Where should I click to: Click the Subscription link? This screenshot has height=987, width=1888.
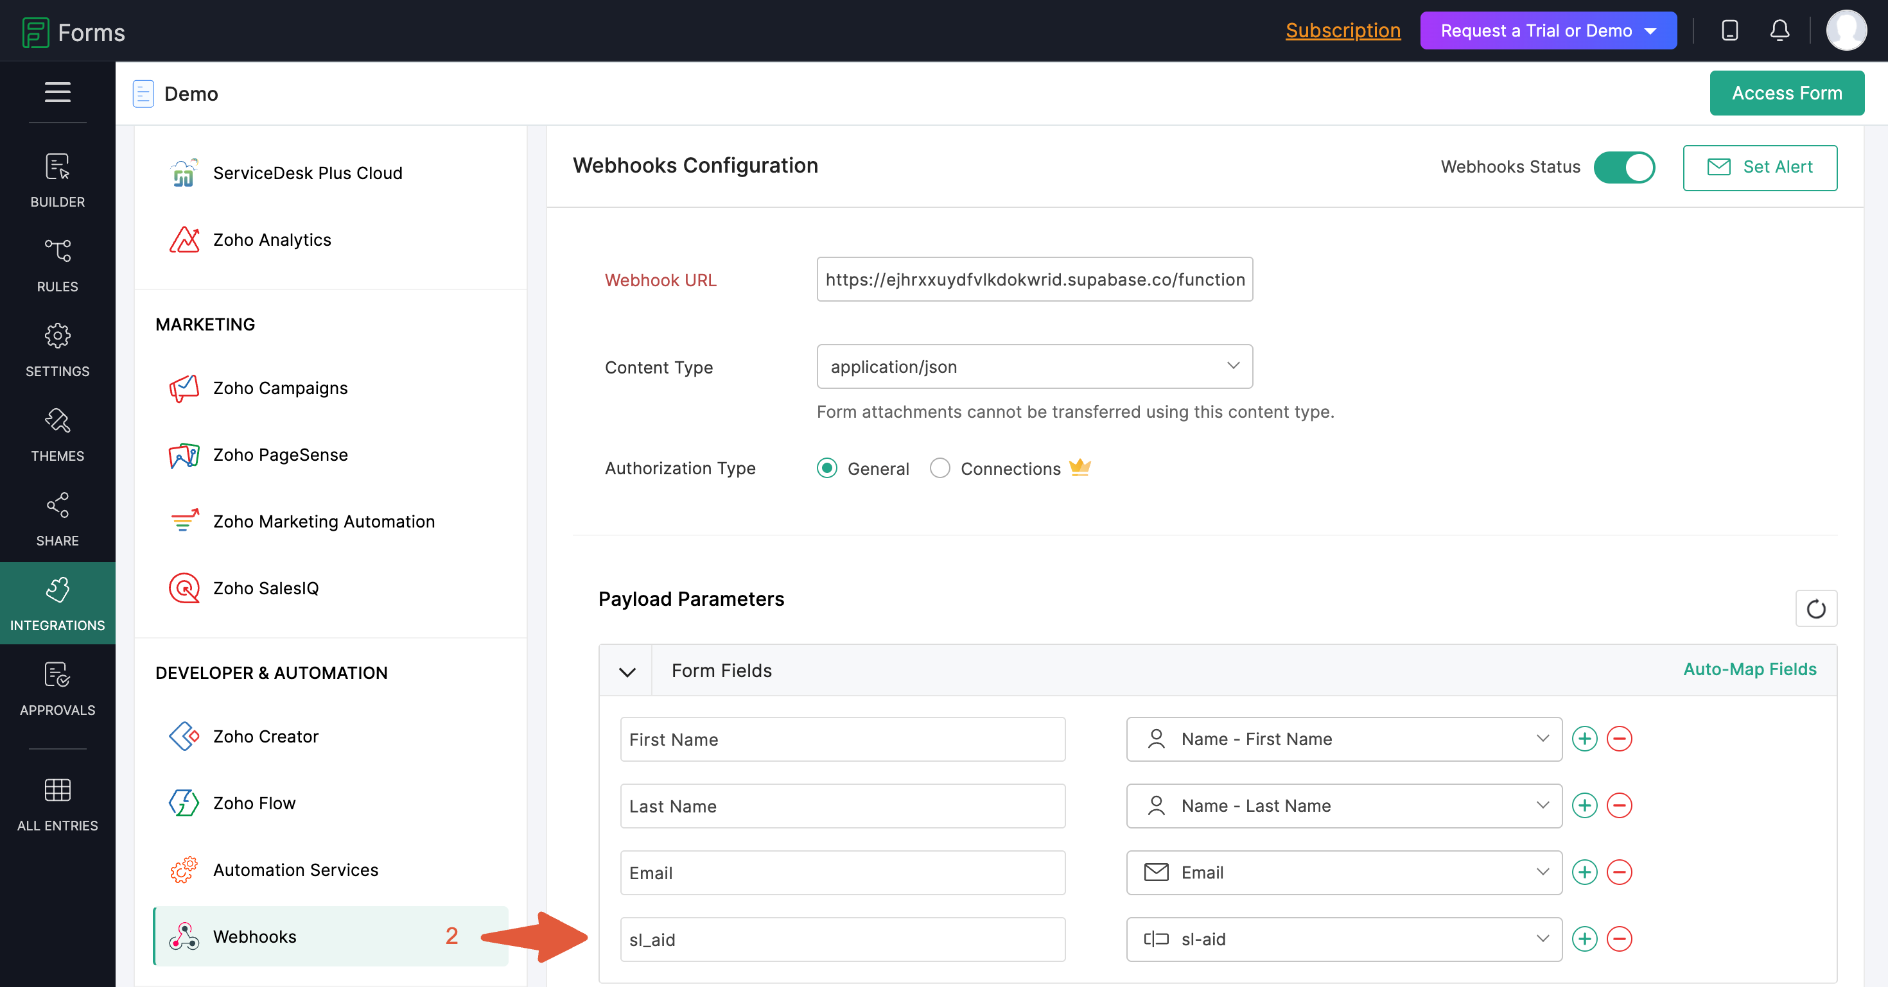[1343, 31]
